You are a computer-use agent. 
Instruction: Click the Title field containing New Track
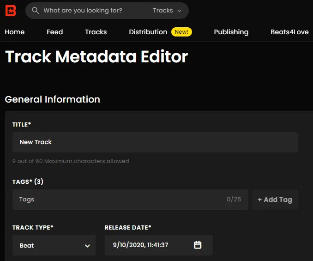point(155,142)
